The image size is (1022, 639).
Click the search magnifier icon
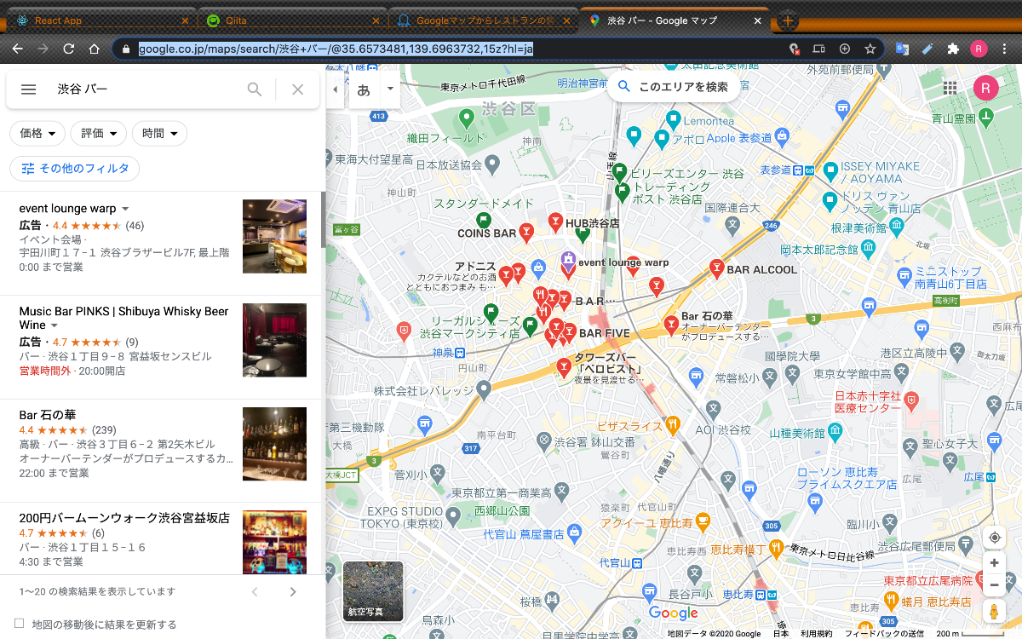pos(255,89)
